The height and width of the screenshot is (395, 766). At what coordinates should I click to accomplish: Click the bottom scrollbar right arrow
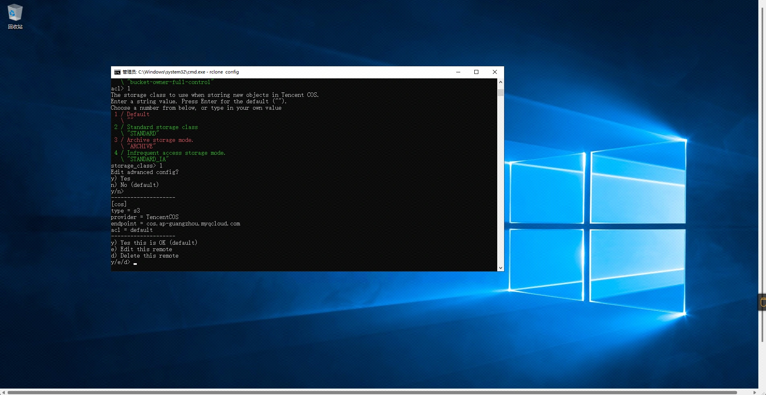click(x=754, y=392)
